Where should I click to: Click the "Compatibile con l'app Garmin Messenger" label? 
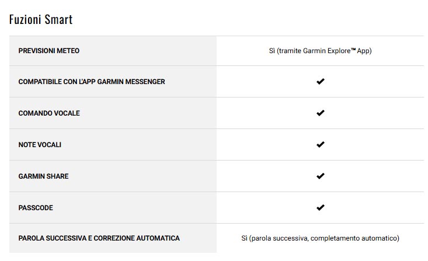coord(92,82)
